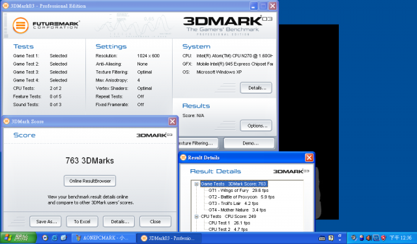Image resolution: width=417 pixels, height=244 pixels.
Task: Switch to 3DMark03 taskbar button
Action: coord(169,238)
